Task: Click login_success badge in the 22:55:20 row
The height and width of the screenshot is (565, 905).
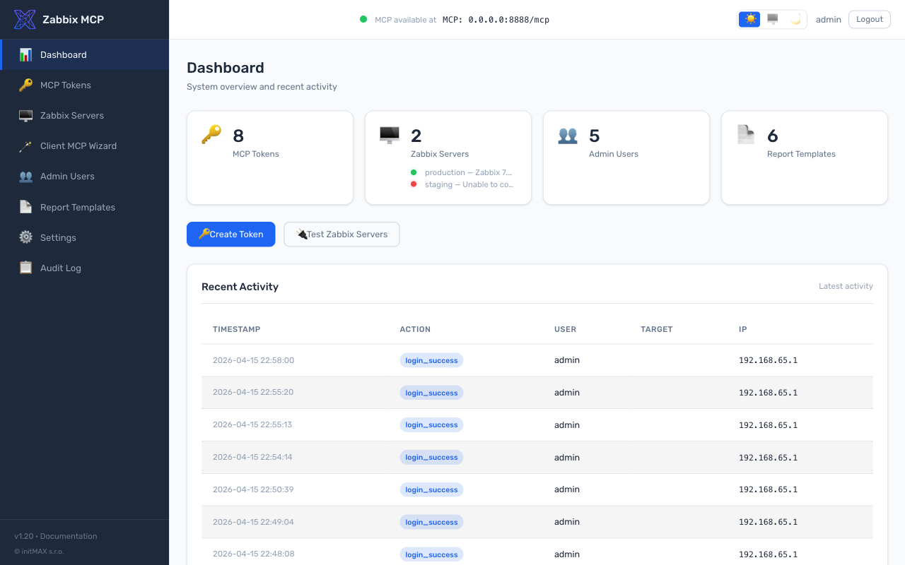Action: [431, 393]
